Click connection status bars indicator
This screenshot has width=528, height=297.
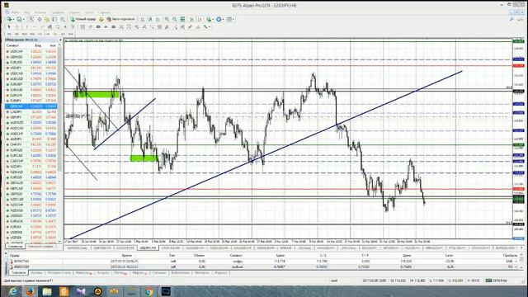(x=489, y=280)
